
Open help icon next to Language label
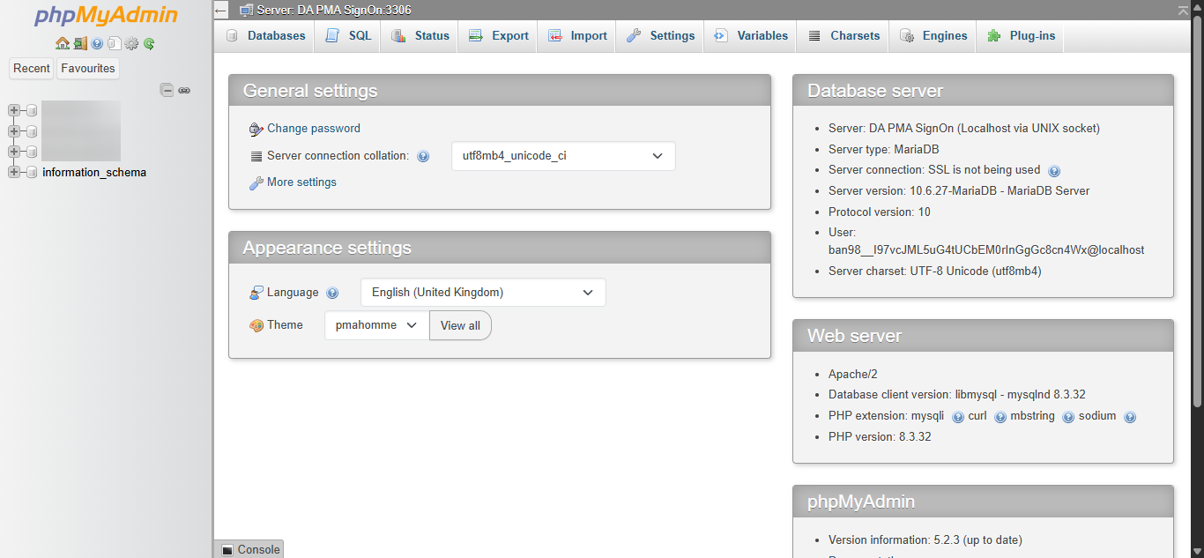coord(332,293)
